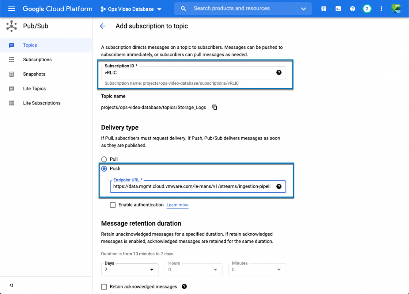Open the Ops Video Database project selector
The image size is (409, 294).
(131, 9)
